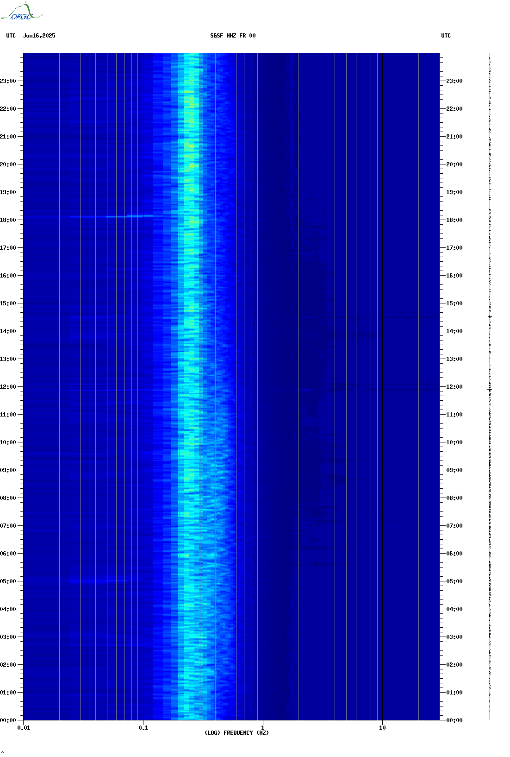The height and width of the screenshot is (757, 510).
Task: Select 17:00 on the left time axis
Action: 8,248
